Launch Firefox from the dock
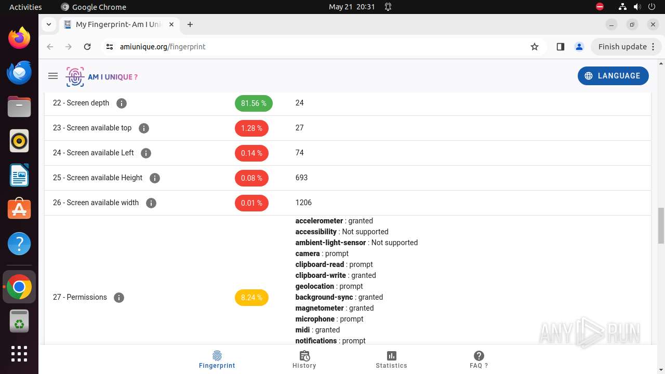The width and height of the screenshot is (665, 374). 19,38
